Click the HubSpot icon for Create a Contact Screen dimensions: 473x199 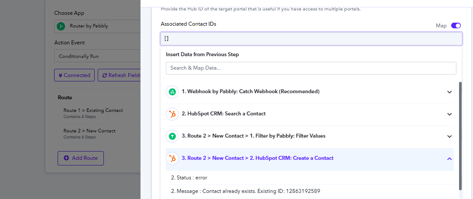172,159
